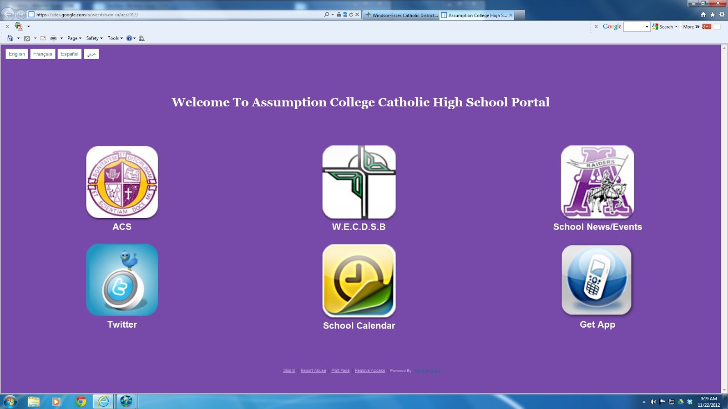Image resolution: width=728 pixels, height=409 pixels.
Task: Open the dropdown arrow next to Search
Action: click(x=676, y=27)
